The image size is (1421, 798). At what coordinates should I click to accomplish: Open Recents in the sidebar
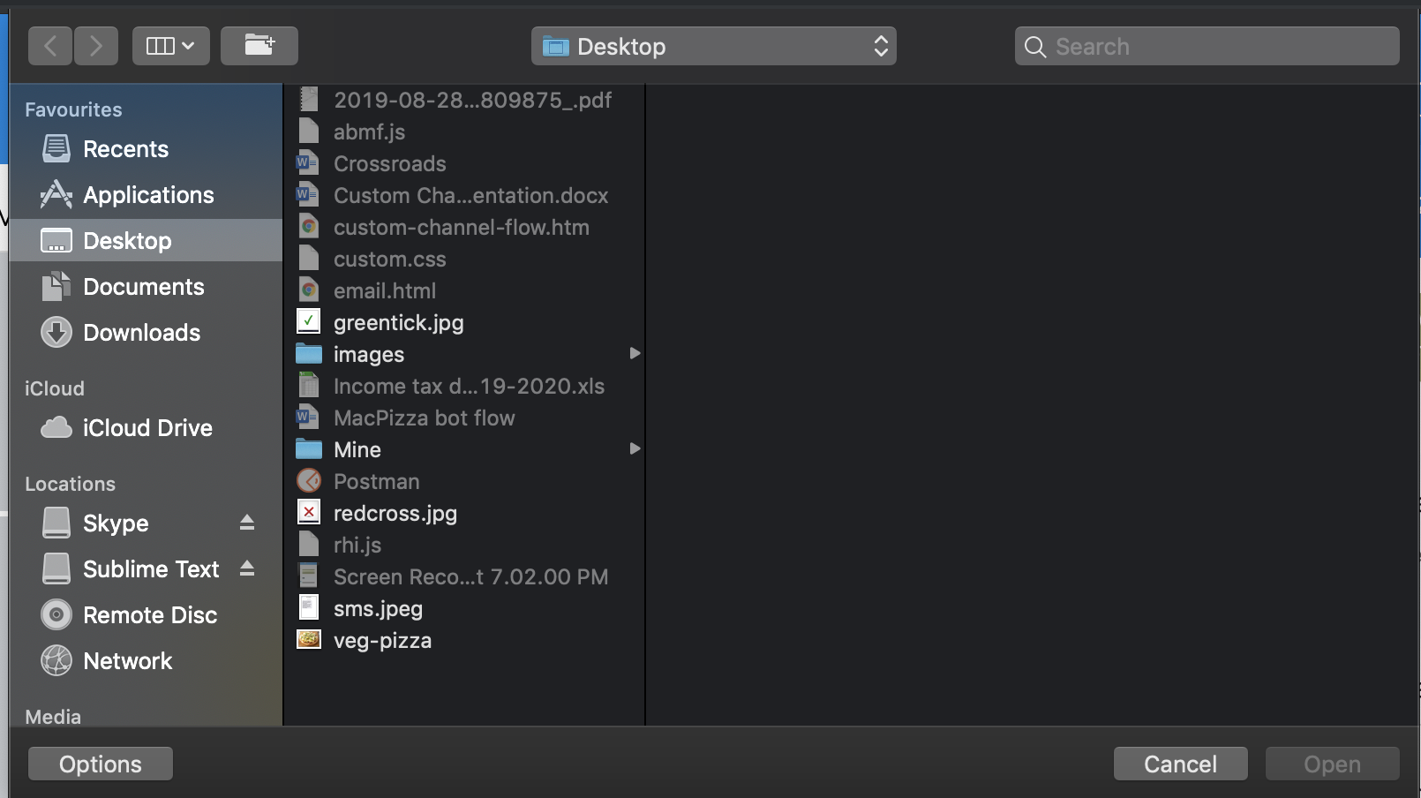(x=125, y=149)
